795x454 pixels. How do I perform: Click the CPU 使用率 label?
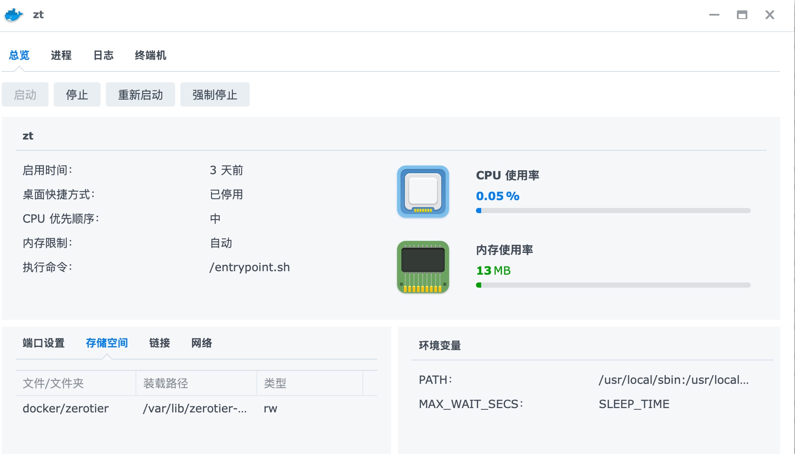click(508, 175)
